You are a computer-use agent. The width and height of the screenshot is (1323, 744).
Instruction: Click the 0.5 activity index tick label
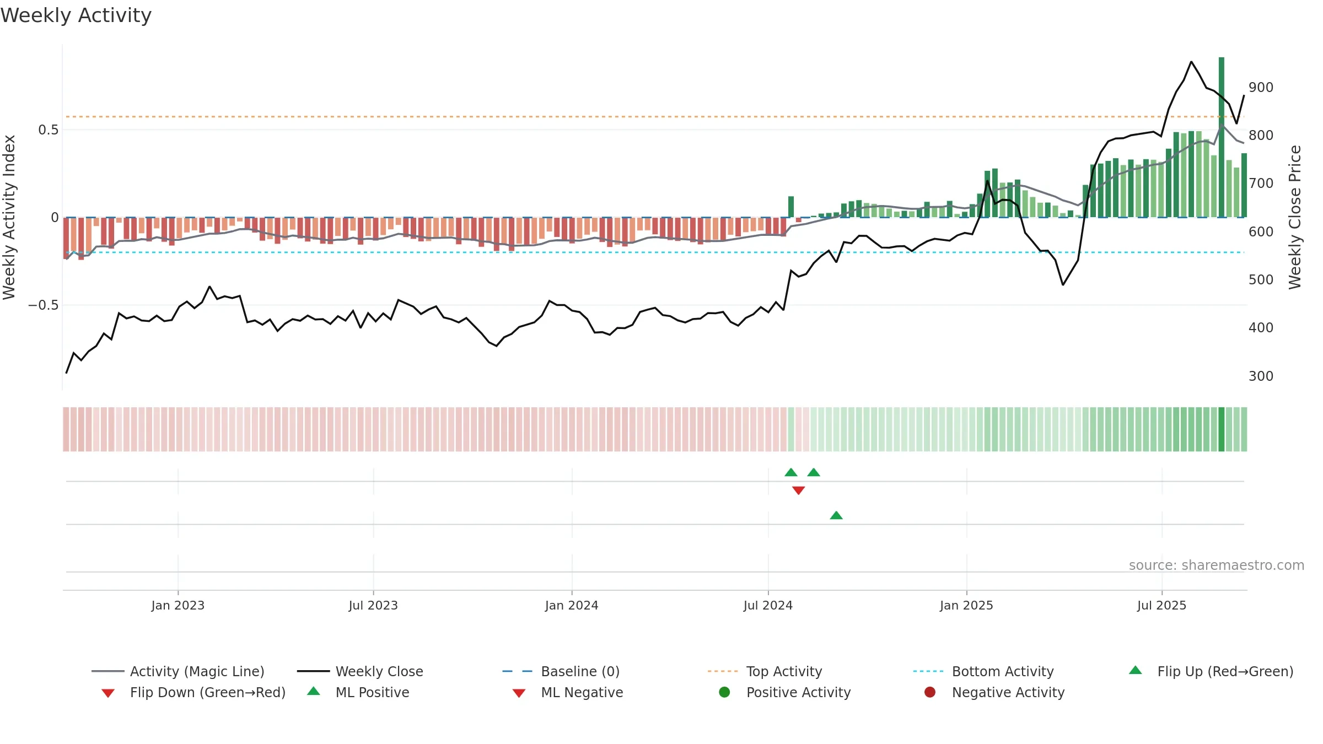click(49, 130)
